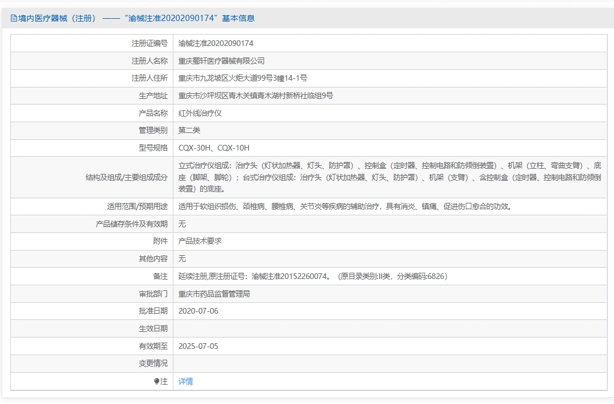Click management category value 第二类

pyautogui.click(x=189, y=130)
